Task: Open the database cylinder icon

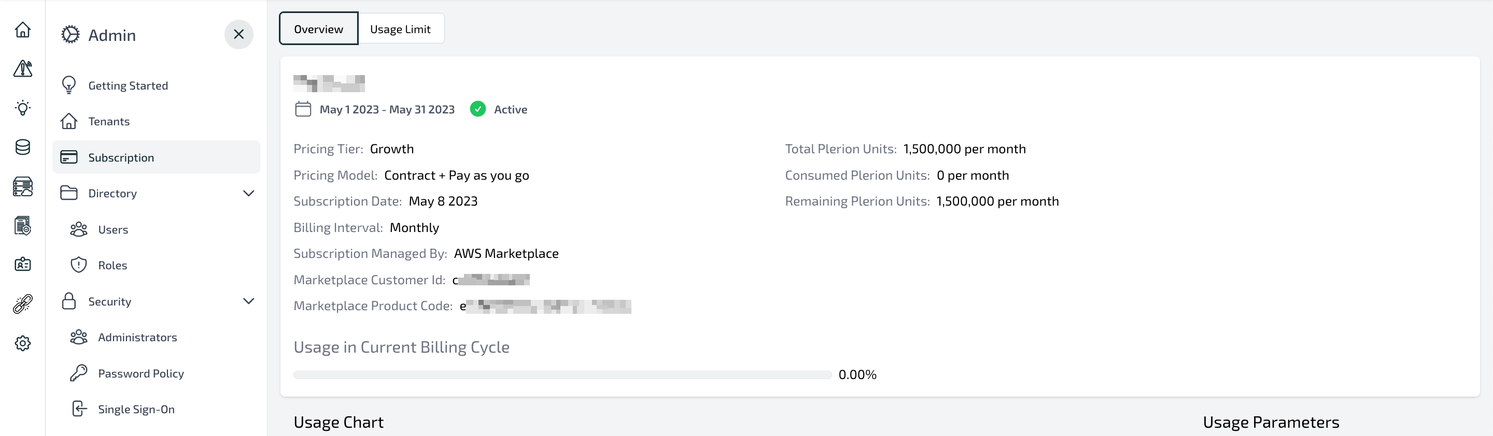Action: (x=23, y=147)
